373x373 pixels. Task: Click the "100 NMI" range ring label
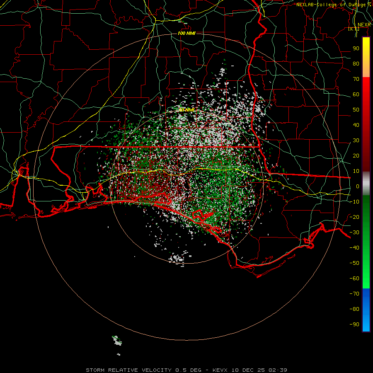(x=186, y=33)
